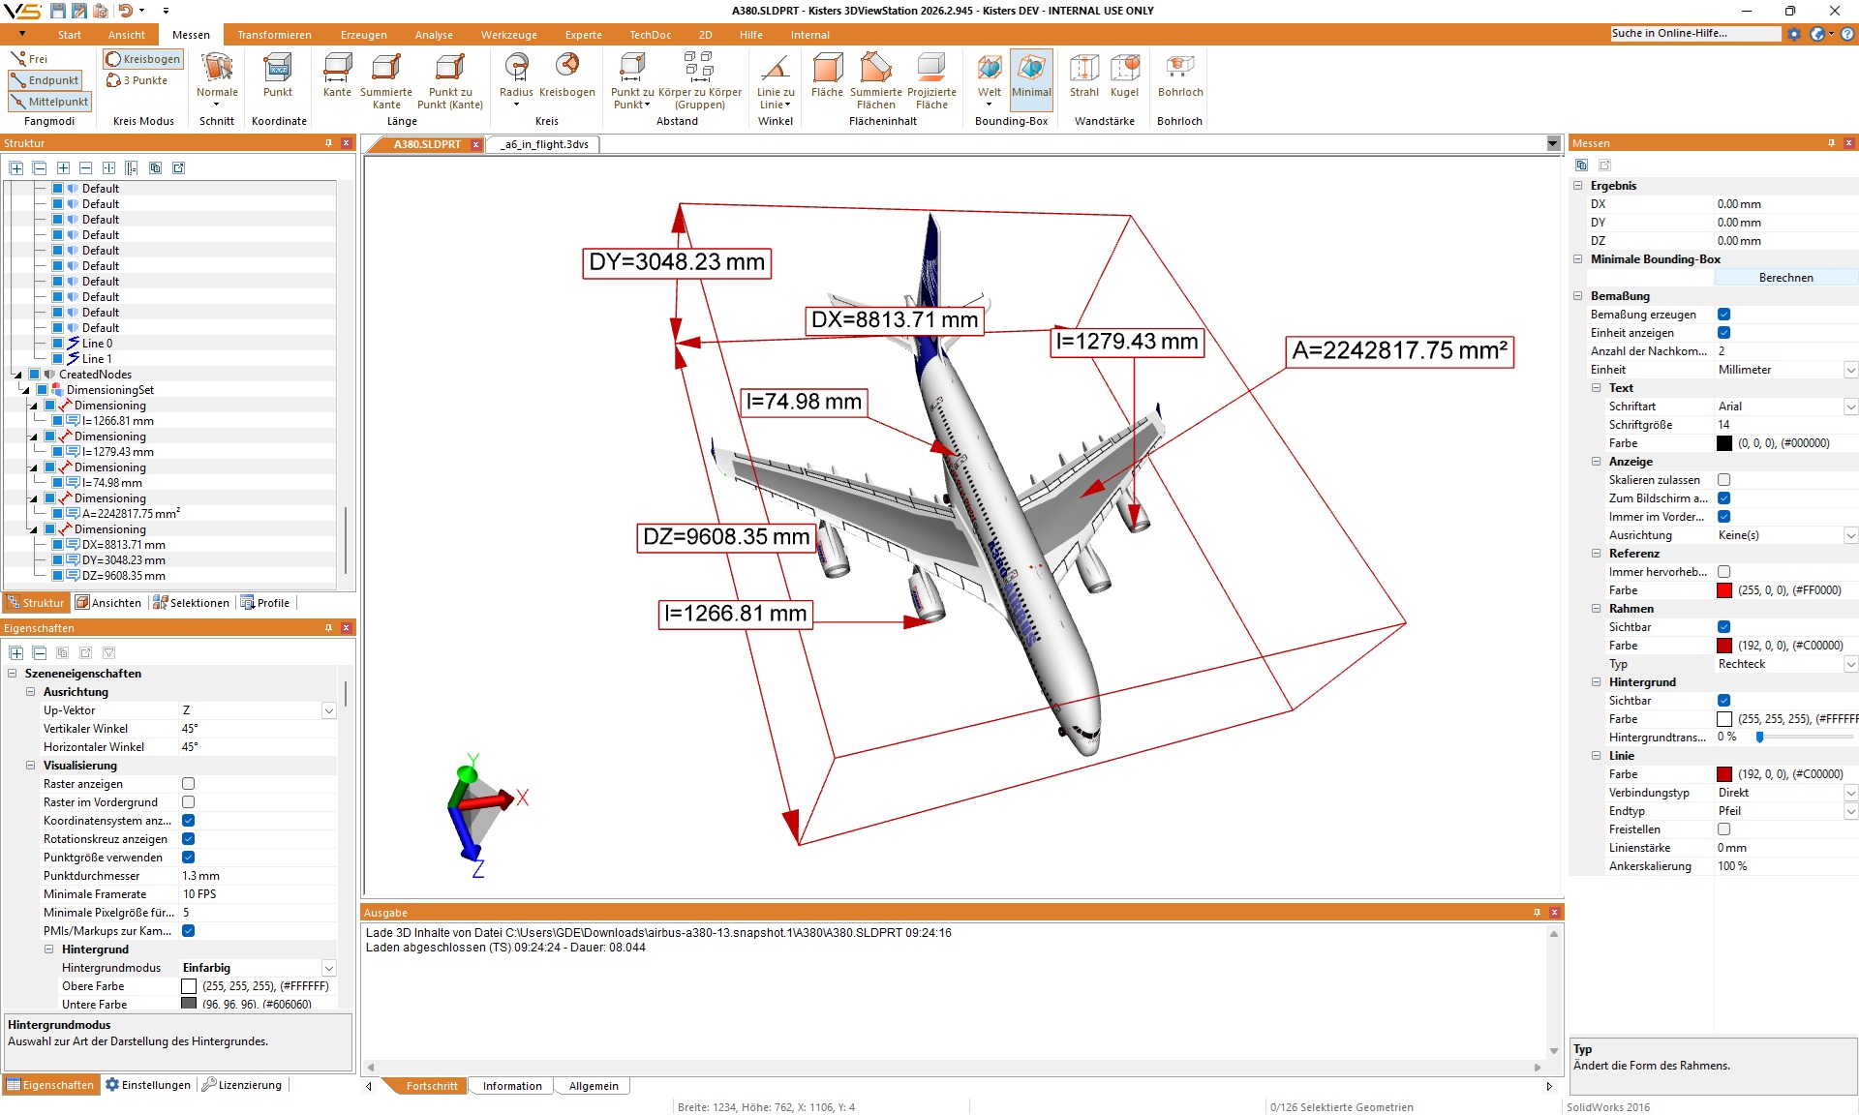Select the Summierte Kante tool
Image resolution: width=1859 pixels, height=1115 pixels.
[x=386, y=80]
